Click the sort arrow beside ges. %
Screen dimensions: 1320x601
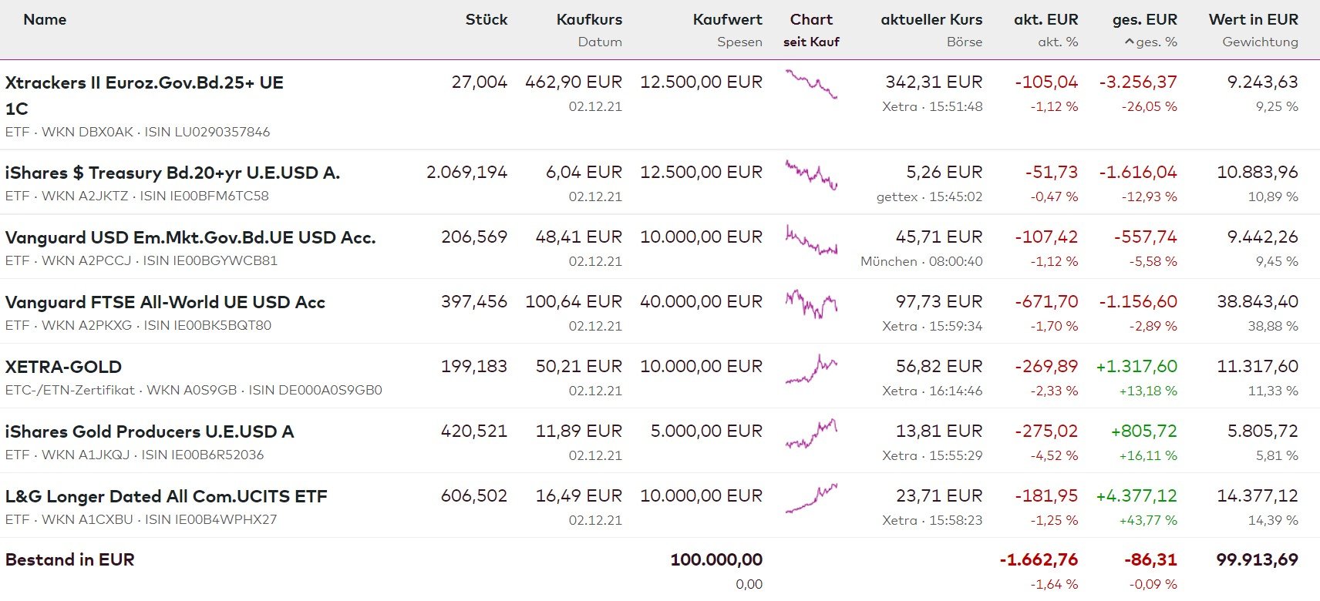pyautogui.click(x=1130, y=42)
